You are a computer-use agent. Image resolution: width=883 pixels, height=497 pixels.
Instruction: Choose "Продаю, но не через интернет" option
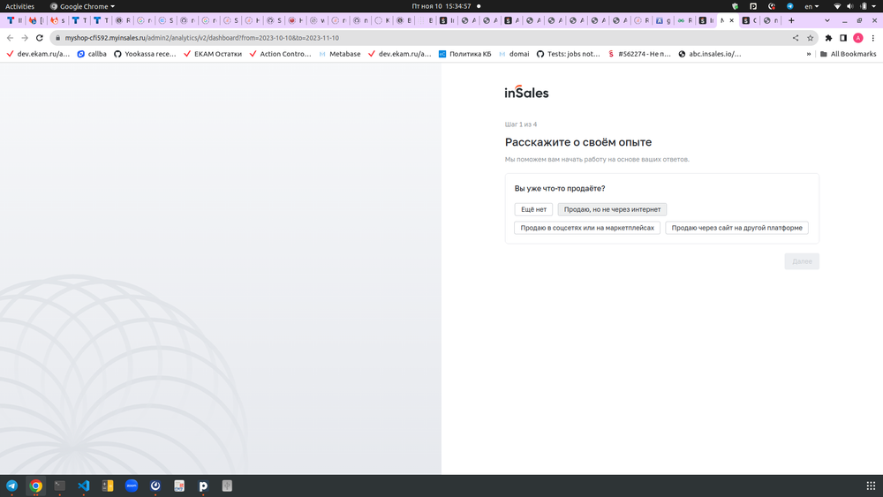(612, 210)
